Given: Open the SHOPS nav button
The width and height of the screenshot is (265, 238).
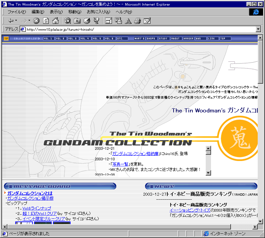Looking at the screenshot, I should point(152,38).
